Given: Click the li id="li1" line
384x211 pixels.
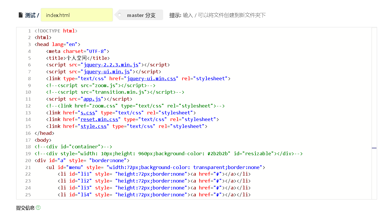Looking at the screenshot, I should [x=154, y=174].
